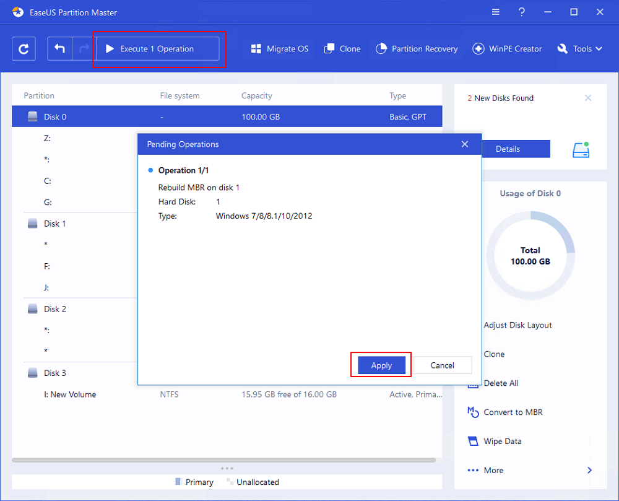
Task: Click the 'Rebuild MBR on disk 1' text
Action: coord(199,188)
